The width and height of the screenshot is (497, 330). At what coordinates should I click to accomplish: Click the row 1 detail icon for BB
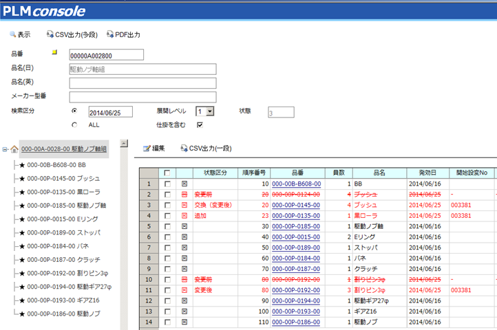tap(184, 184)
